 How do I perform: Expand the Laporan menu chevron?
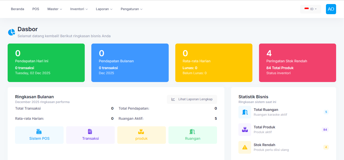(111, 9)
